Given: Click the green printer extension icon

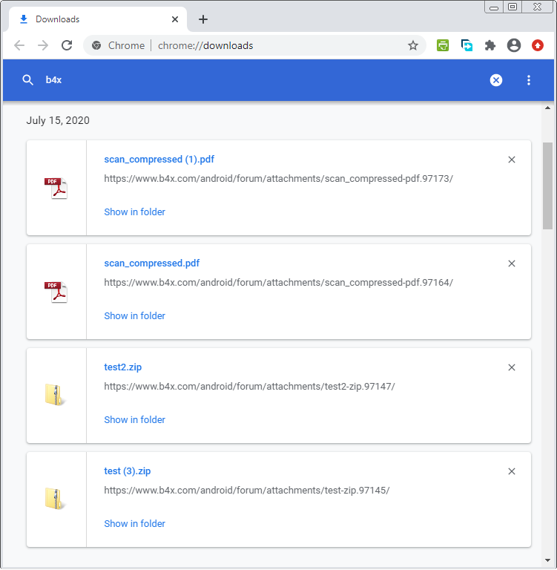Looking at the screenshot, I should tap(443, 45).
